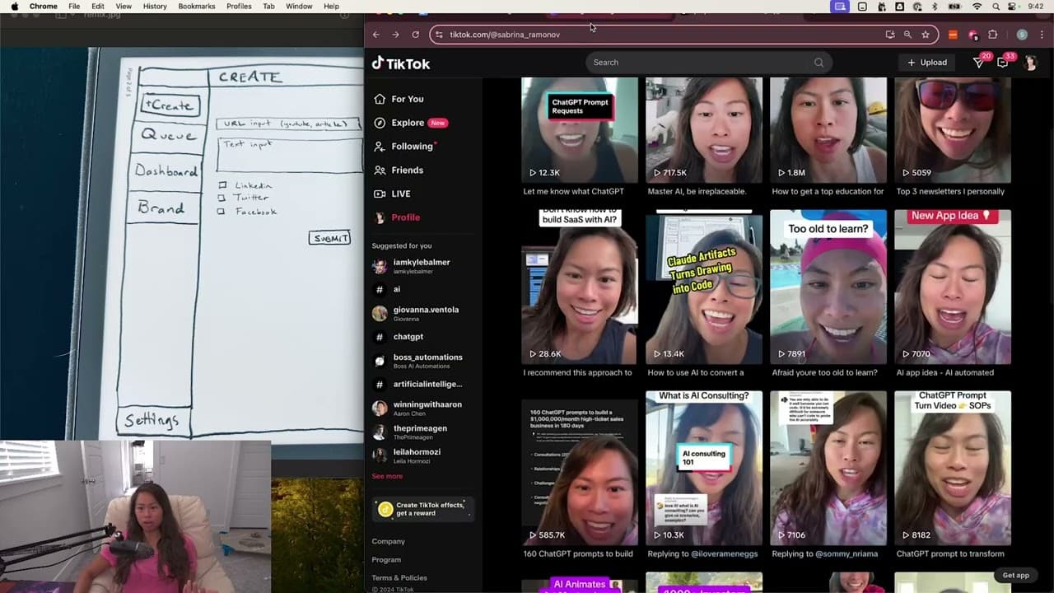Image resolution: width=1054 pixels, height=593 pixels.
Task: Click the Upload button
Action: [x=927, y=63]
